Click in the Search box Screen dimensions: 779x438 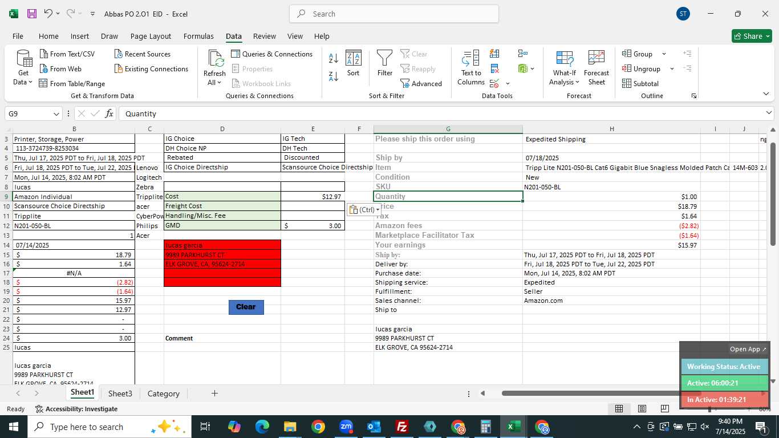pos(394,14)
